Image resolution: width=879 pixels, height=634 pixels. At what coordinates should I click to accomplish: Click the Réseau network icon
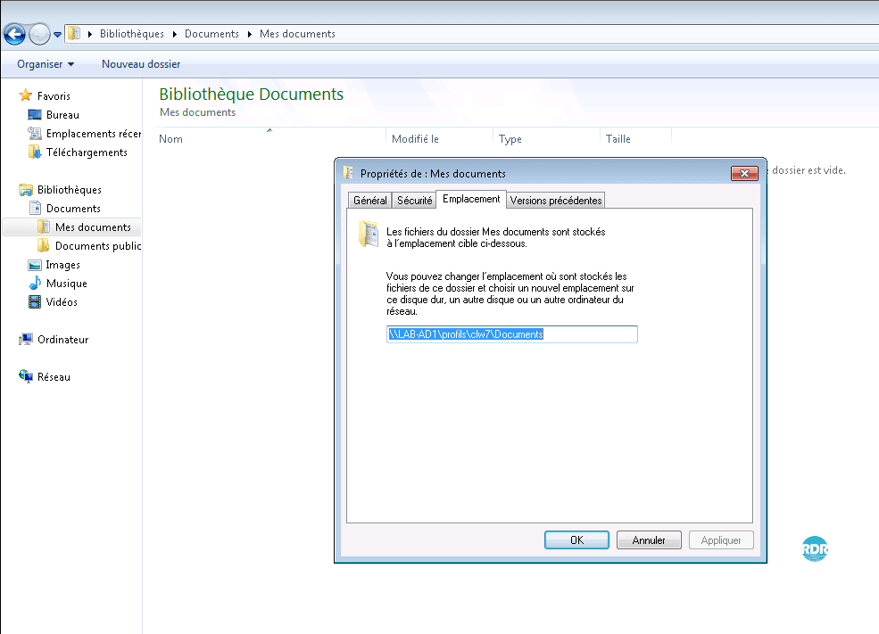point(25,376)
